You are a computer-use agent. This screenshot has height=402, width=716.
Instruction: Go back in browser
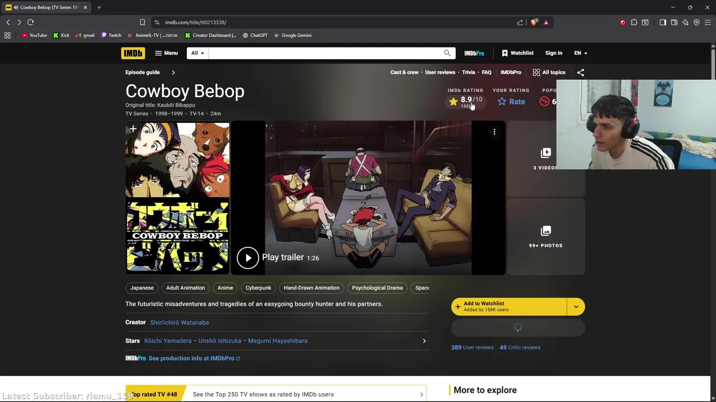point(8,22)
